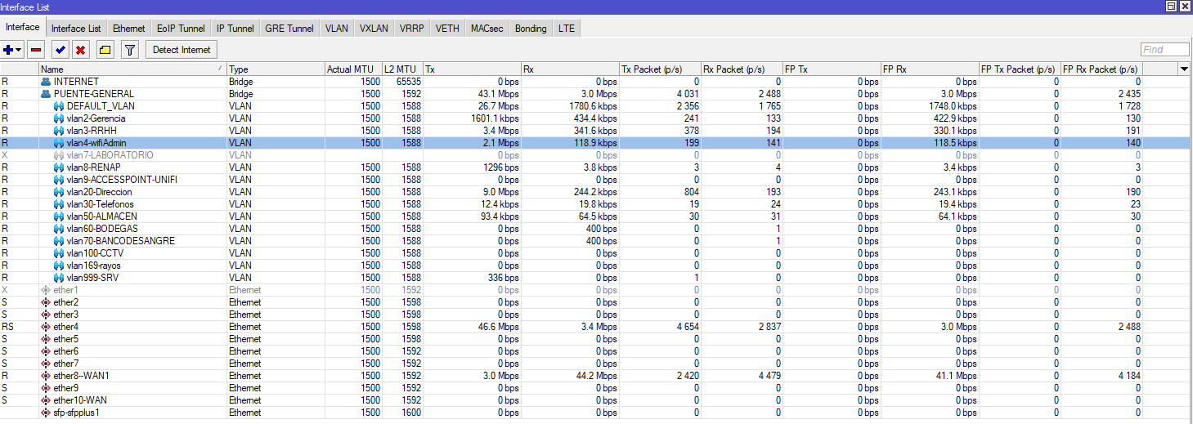Click the blue checkmark Enable button

(x=61, y=50)
